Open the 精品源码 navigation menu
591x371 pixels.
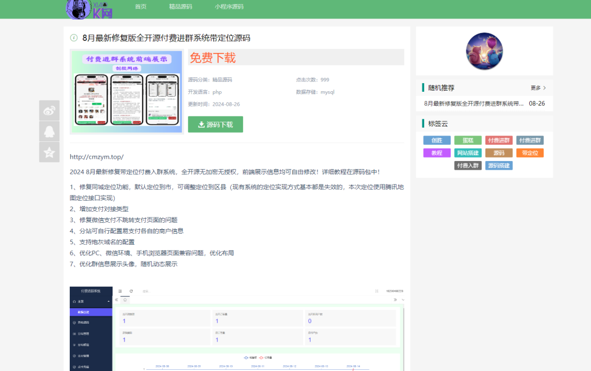181,7
